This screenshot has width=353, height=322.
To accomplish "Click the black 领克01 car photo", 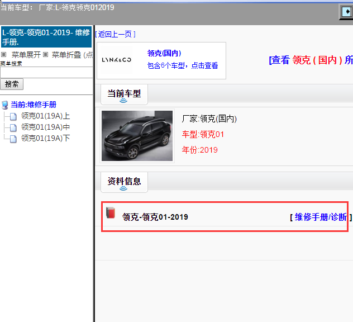I will click(x=137, y=136).
